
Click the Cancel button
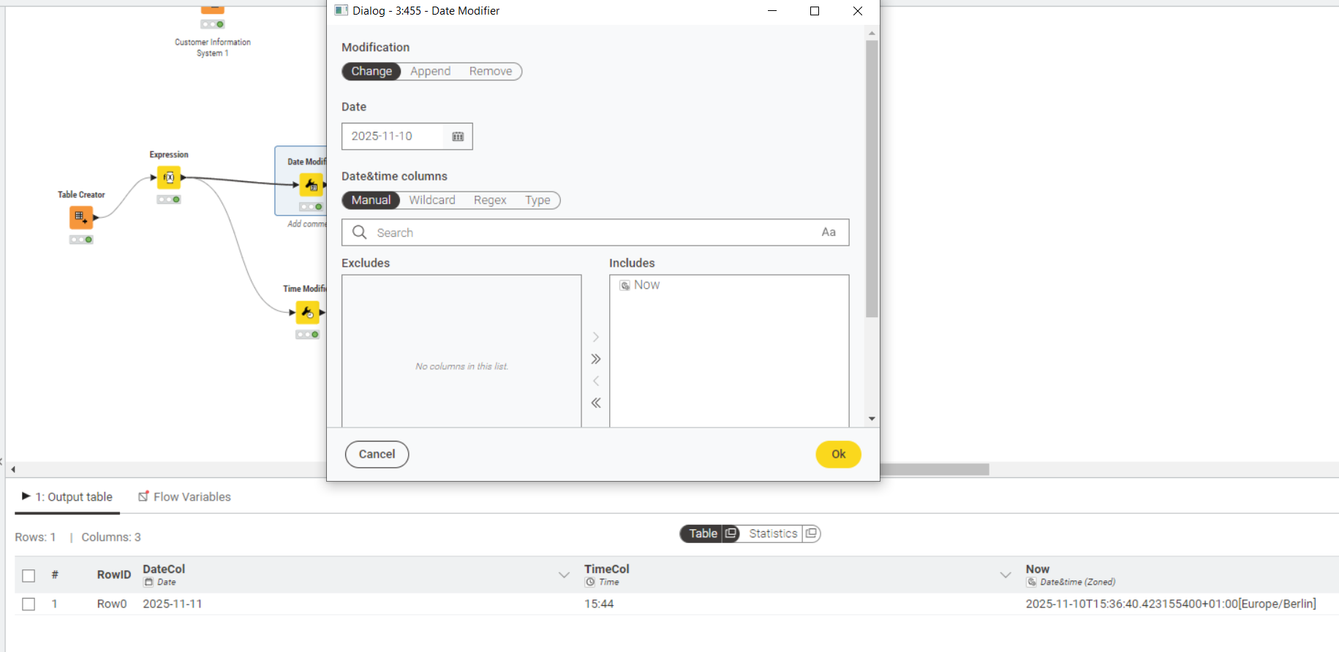(377, 454)
